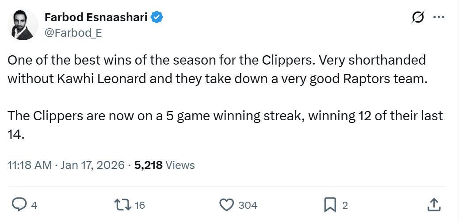Bookmark this tweet using the bookmark icon
The width and height of the screenshot is (459, 222).
point(330,205)
